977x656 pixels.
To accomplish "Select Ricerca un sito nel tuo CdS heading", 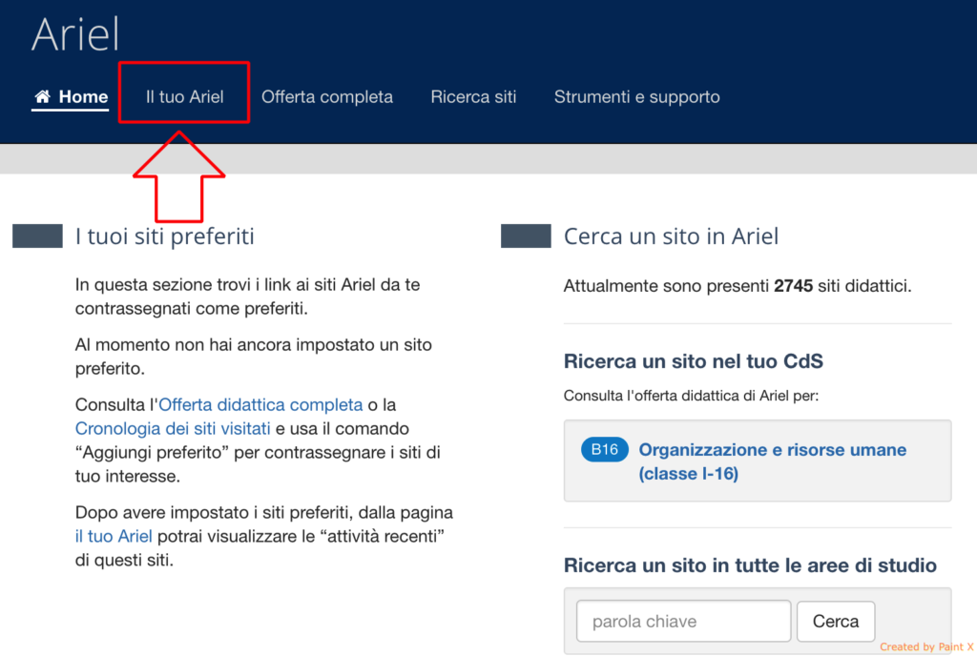I will click(x=694, y=361).
